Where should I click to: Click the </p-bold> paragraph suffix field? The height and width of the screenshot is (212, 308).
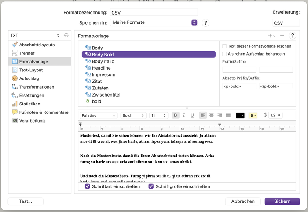click(276, 86)
